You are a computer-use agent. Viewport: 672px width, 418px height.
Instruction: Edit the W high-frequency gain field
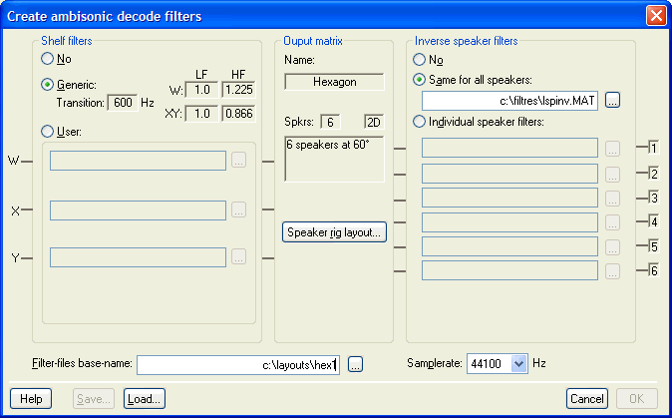[x=238, y=90]
